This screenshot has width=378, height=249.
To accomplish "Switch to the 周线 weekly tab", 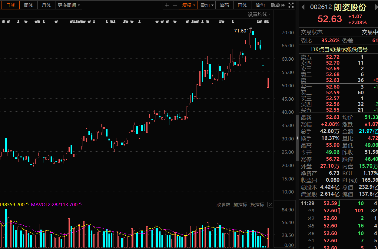I will point(28,5).
